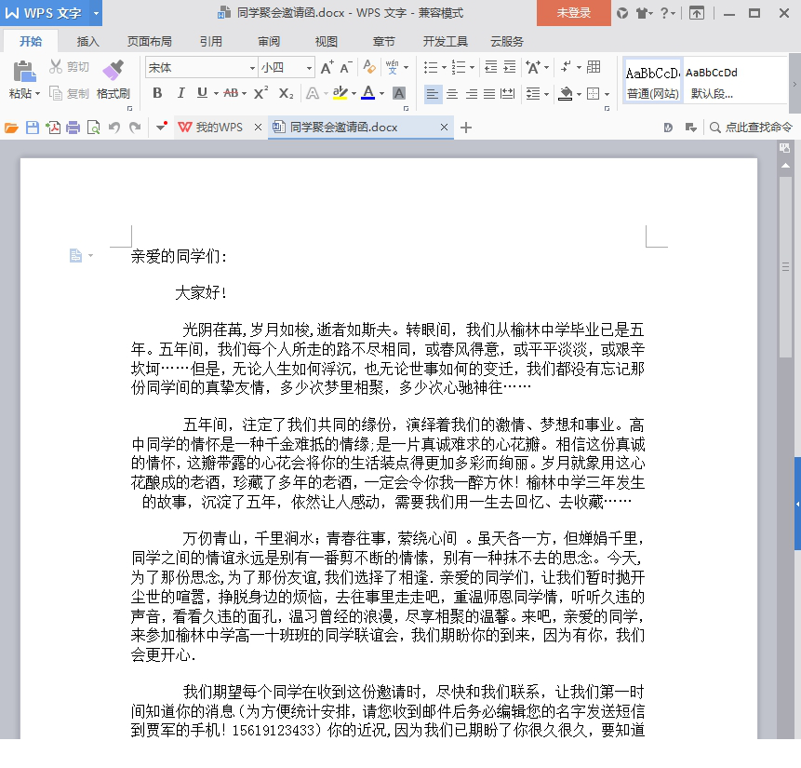
Task: Apply the 普通(网站) style
Action: click(653, 81)
